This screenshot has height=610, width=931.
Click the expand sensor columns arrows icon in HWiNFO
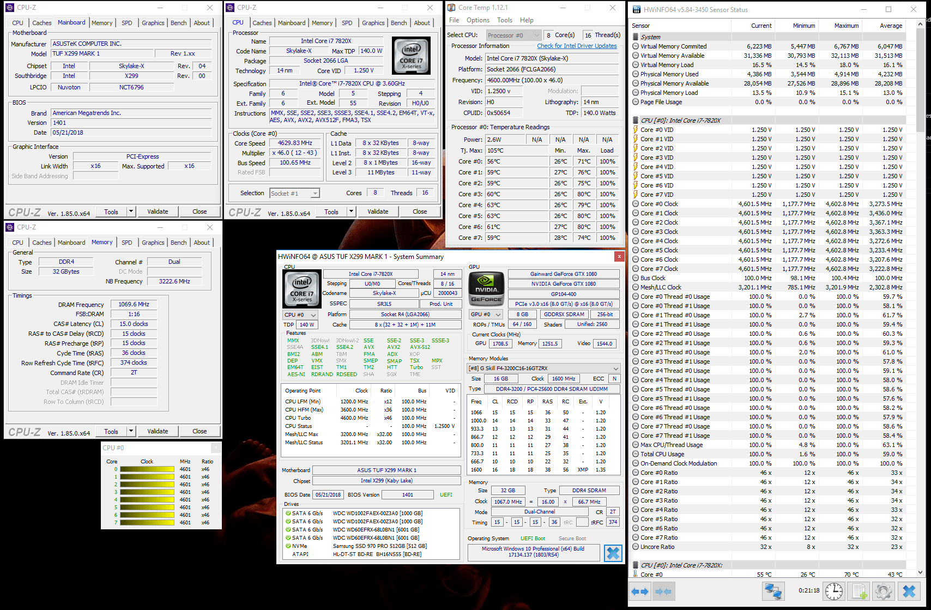[x=640, y=591]
